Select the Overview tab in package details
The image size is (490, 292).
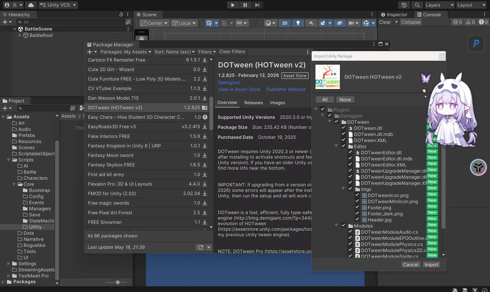pos(227,103)
